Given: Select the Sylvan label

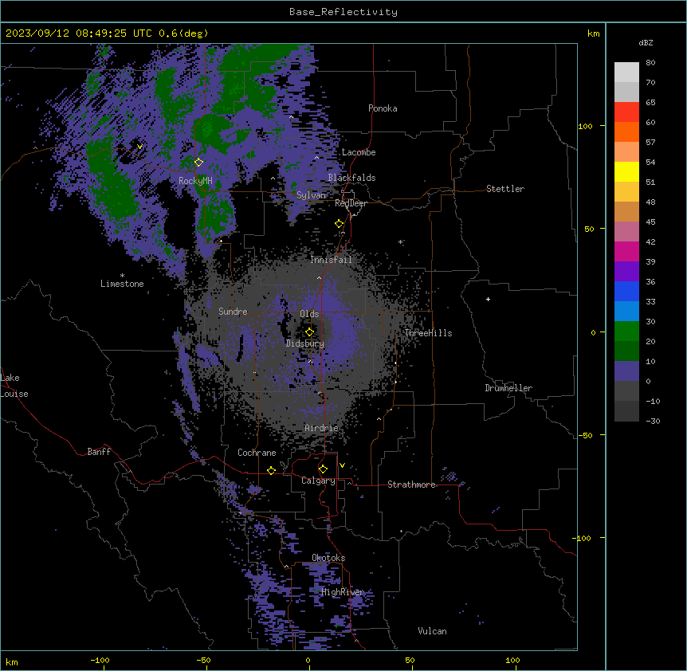Looking at the screenshot, I should click(311, 195).
